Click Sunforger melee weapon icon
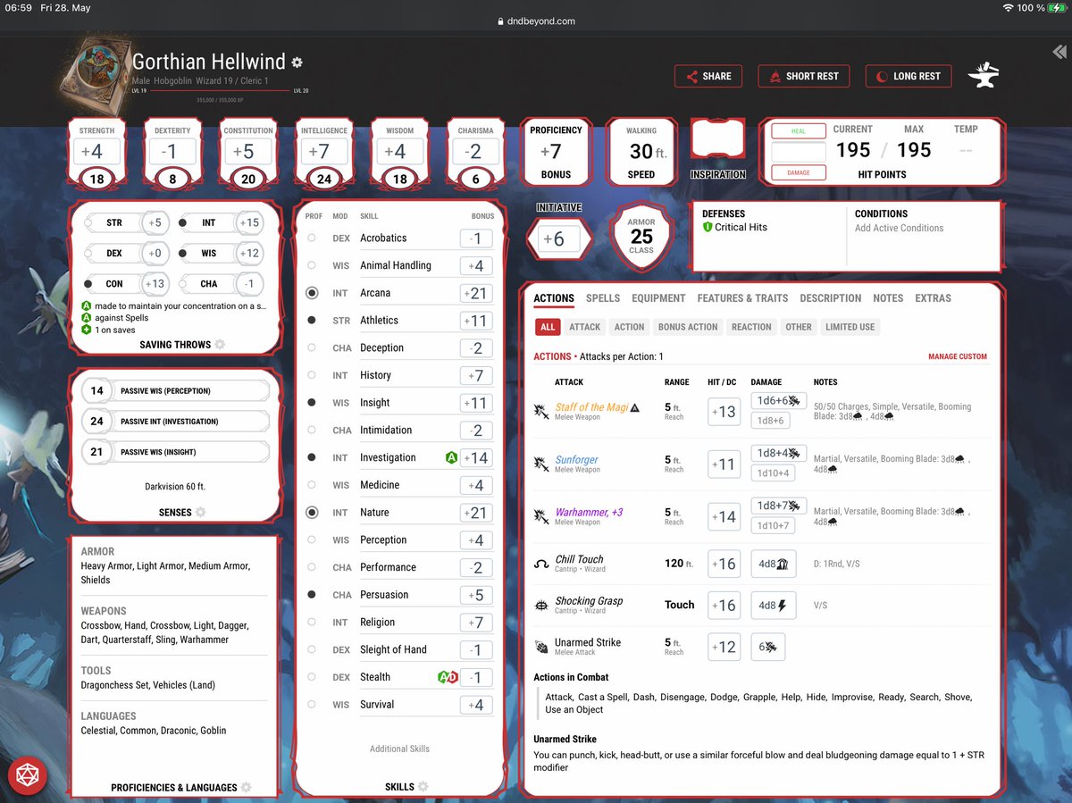The image size is (1072, 803). tap(540, 464)
